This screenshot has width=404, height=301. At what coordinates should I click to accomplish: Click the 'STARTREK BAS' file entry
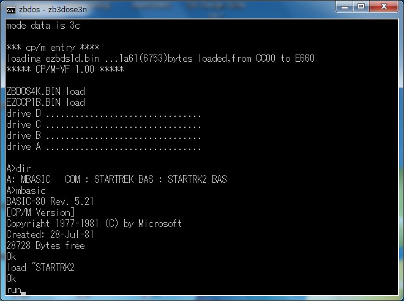click(x=124, y=179)
